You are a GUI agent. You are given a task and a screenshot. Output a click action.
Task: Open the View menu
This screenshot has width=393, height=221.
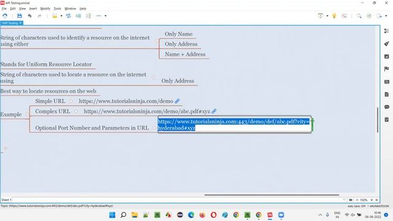(22, 9)
